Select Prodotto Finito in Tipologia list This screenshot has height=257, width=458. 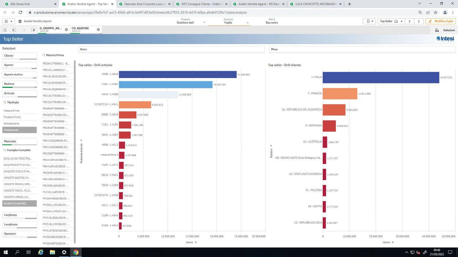click(20, 117)
